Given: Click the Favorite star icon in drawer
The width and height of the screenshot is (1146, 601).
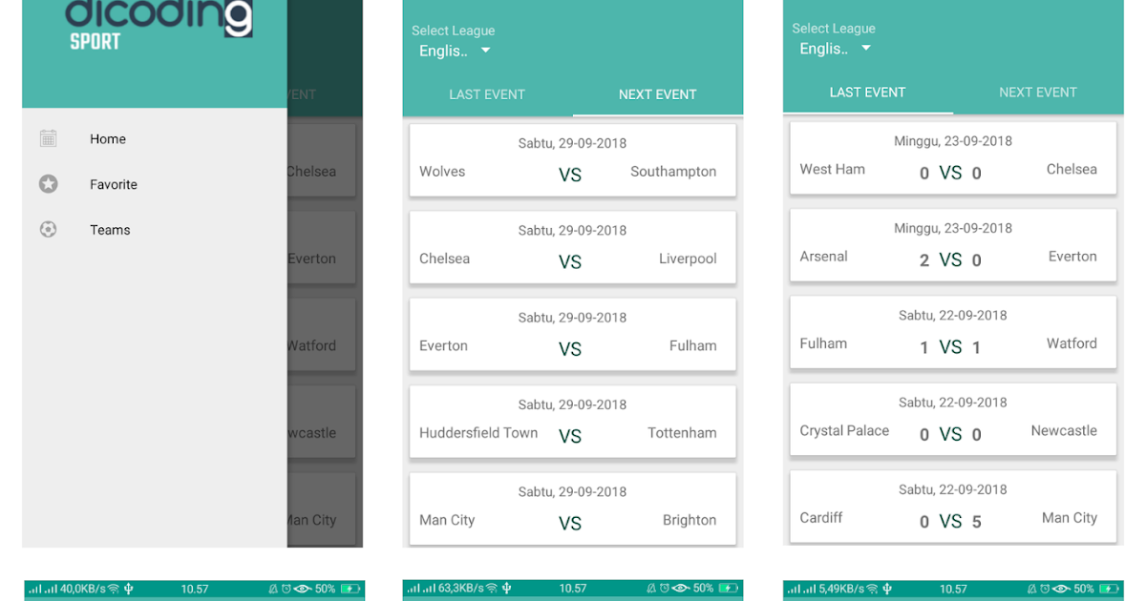Looking at the screenshot, I should coord(49,184).
